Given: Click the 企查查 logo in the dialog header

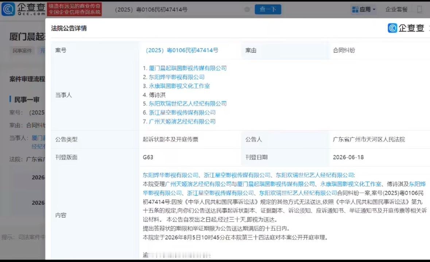Looking at the screenshot, I should 406,28.
